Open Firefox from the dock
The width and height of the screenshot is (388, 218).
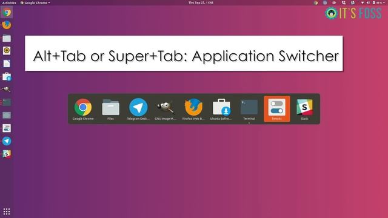(x=7, y=25)
